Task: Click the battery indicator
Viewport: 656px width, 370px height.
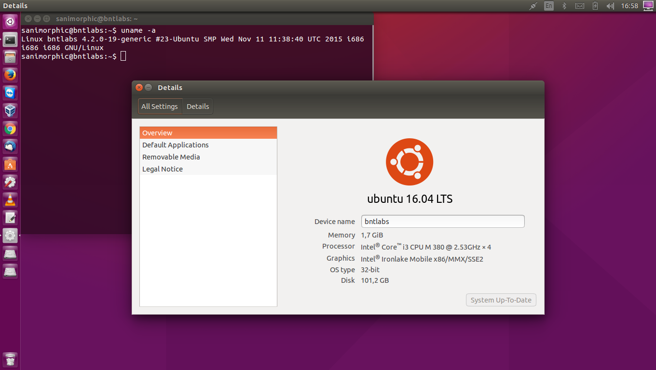Action: point(595,6)
